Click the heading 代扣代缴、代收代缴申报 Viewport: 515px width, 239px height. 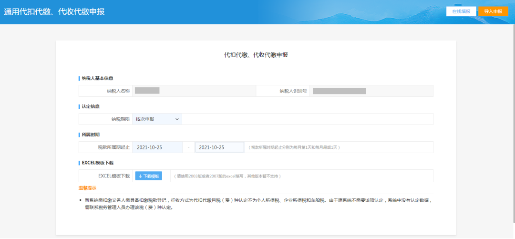point(256,55)
